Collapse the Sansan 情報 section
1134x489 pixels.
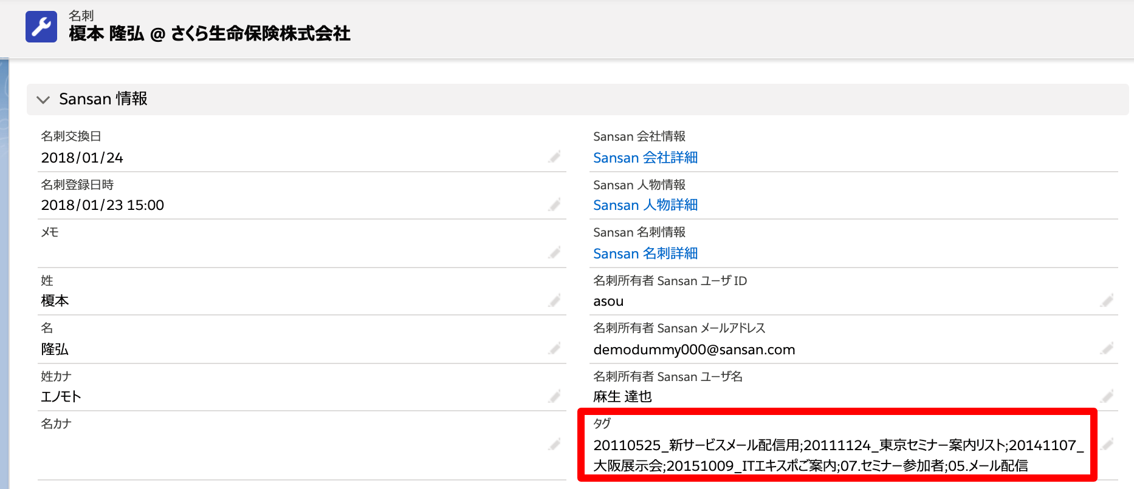pos(43,99)
